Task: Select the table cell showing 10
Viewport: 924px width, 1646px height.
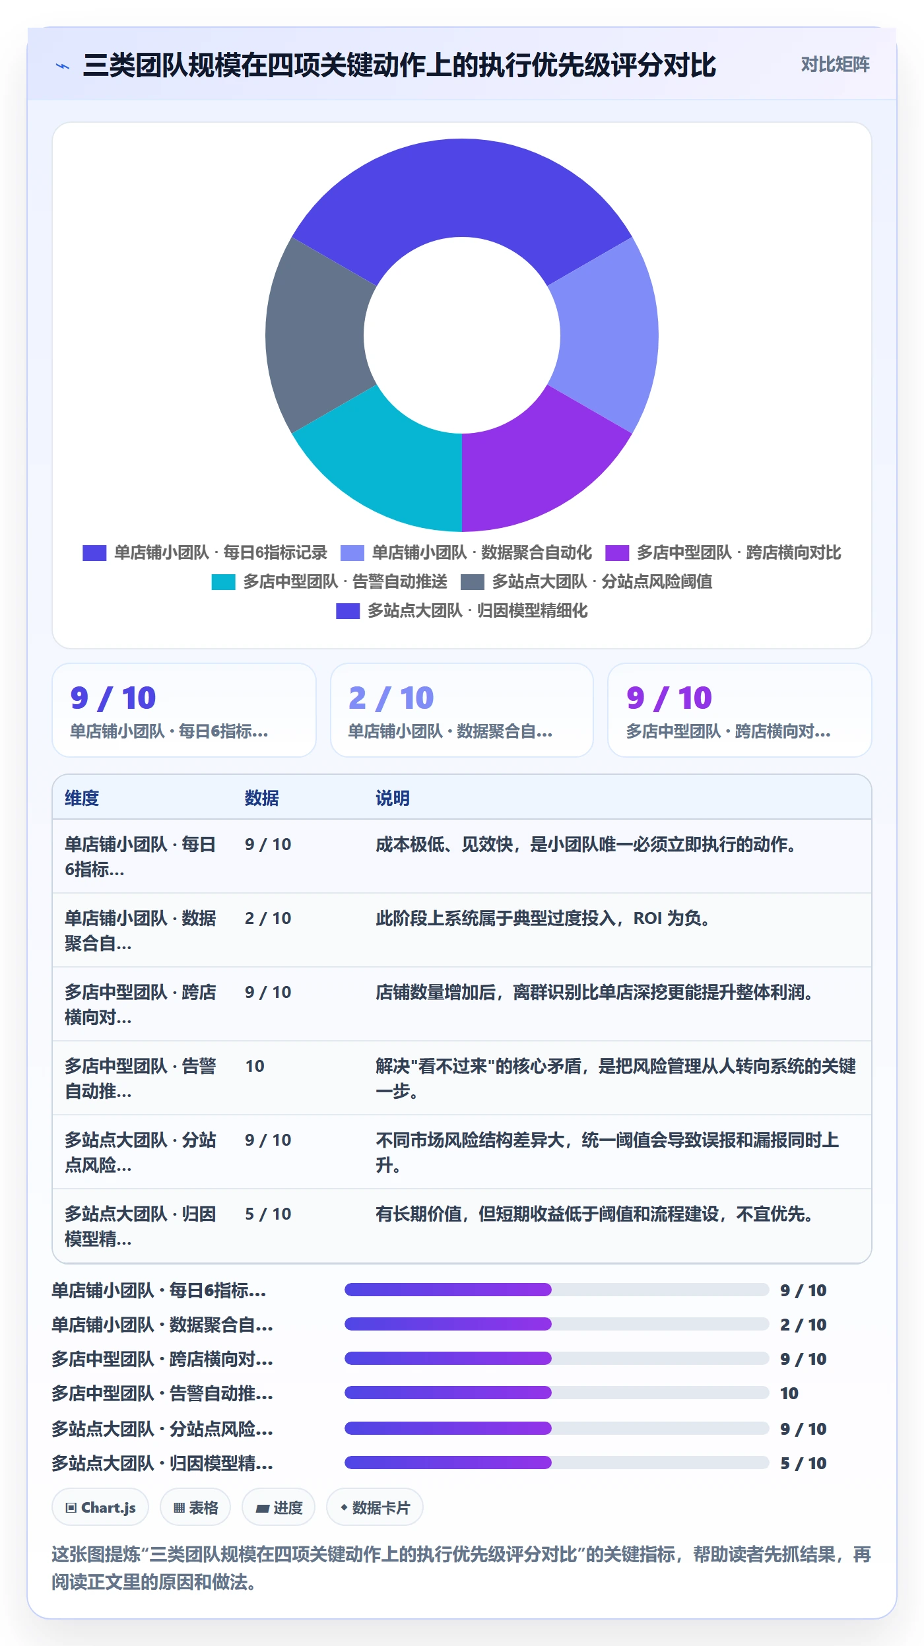Action: pyautogui.click(x=255, y=1066)
